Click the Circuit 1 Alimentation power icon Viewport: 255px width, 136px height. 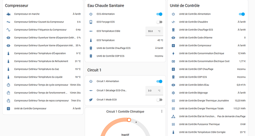point(91,81)
